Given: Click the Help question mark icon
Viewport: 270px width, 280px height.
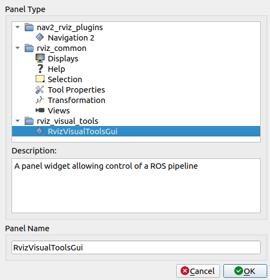Looking at the screenshot, I should point(40,69).
